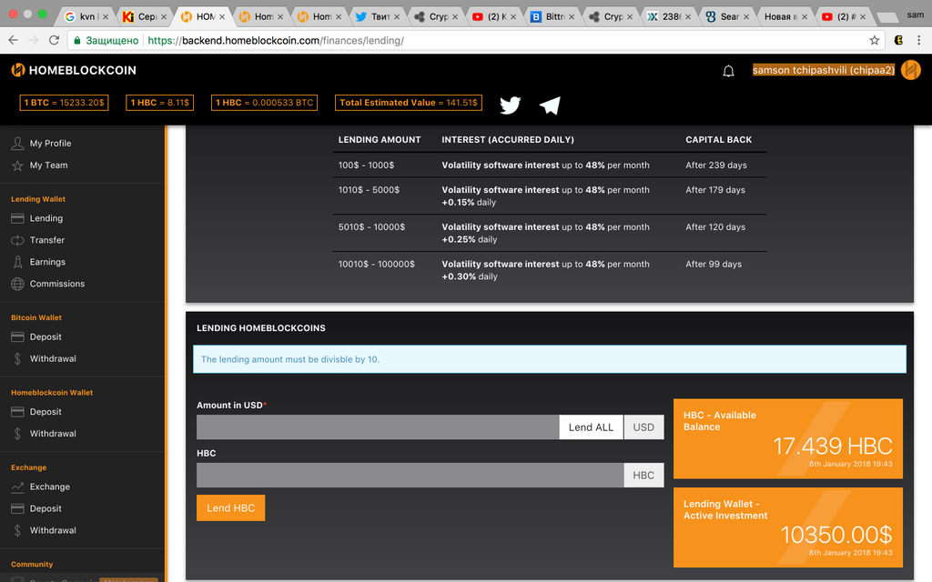Click the divisible by 10 notice
Screen dimensions: 932x582
coord(550,359)
